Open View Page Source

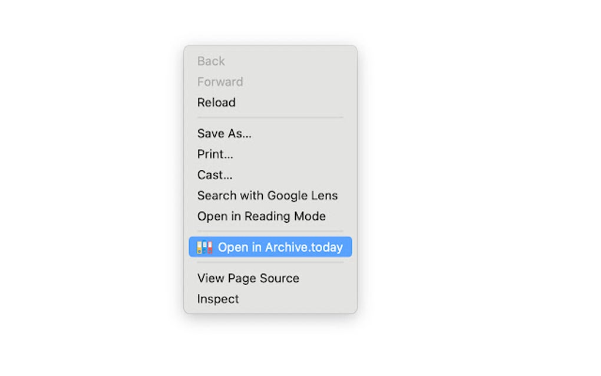[x=248, y=278]
